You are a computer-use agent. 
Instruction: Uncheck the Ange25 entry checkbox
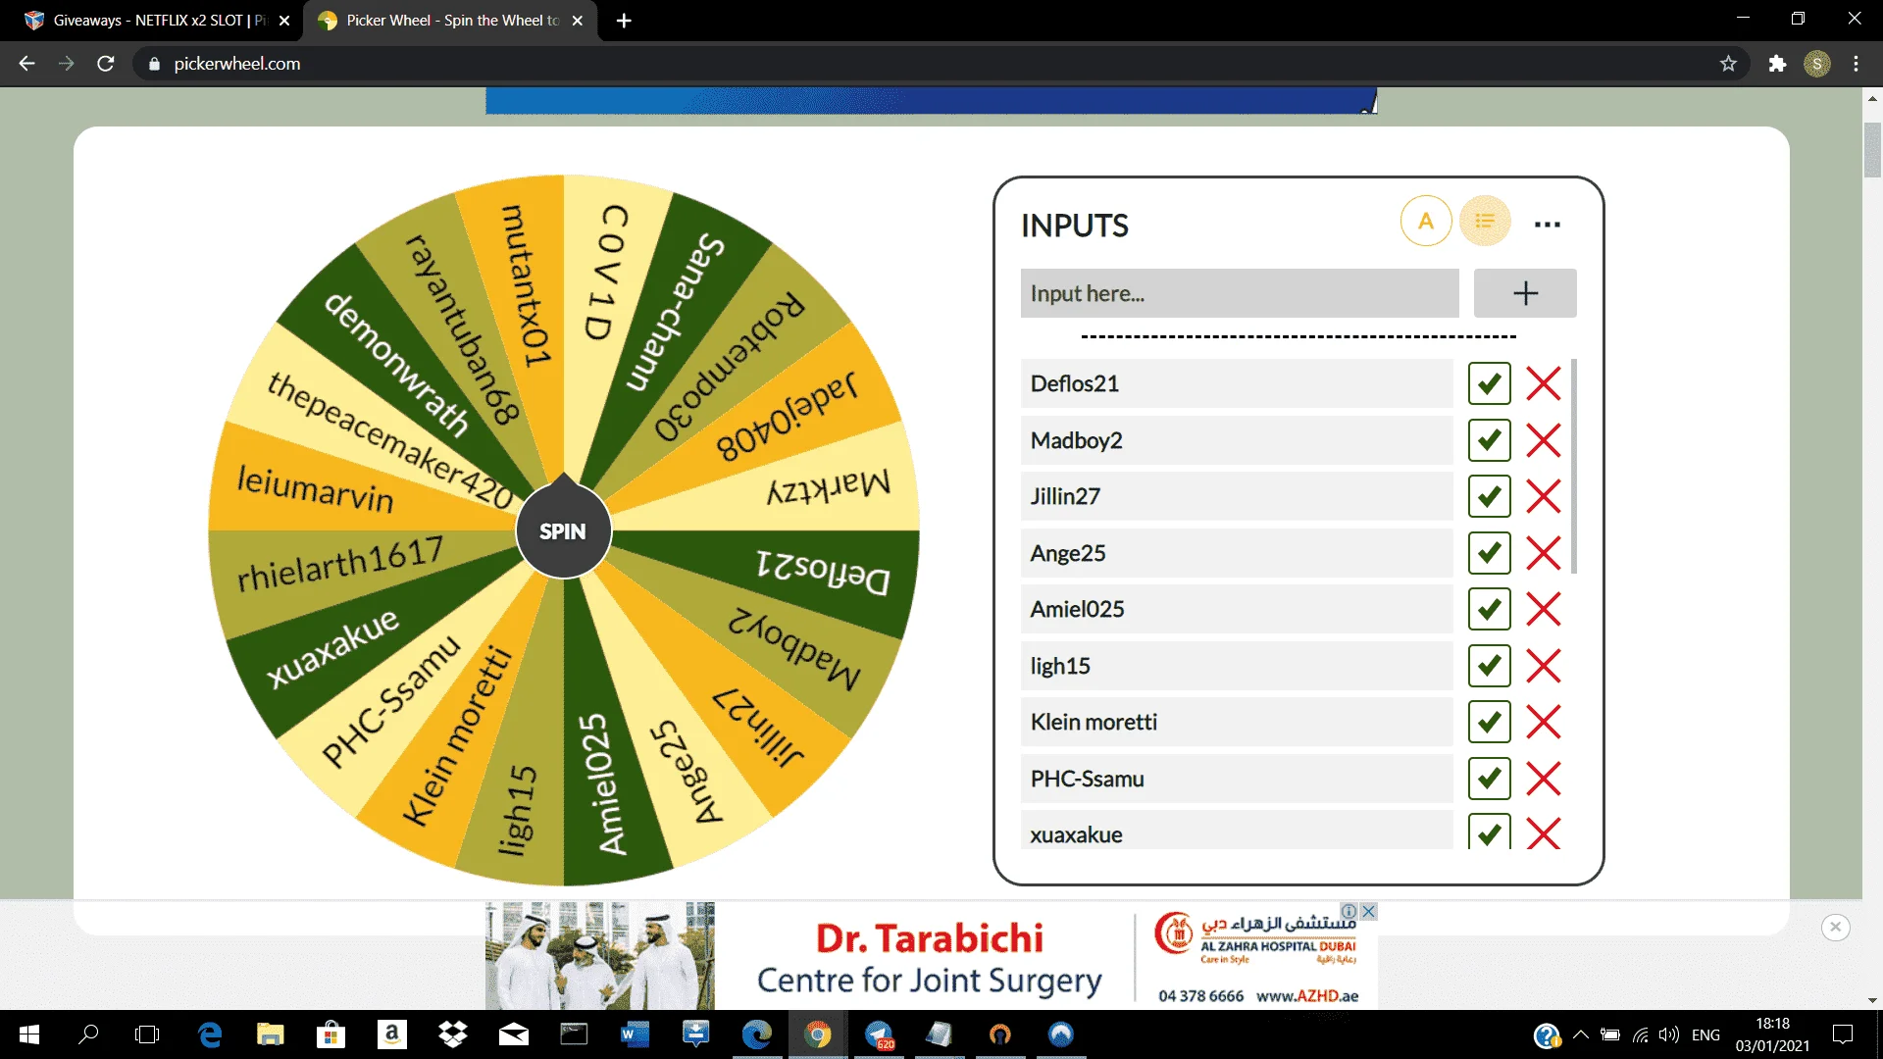click(1489, 553)
